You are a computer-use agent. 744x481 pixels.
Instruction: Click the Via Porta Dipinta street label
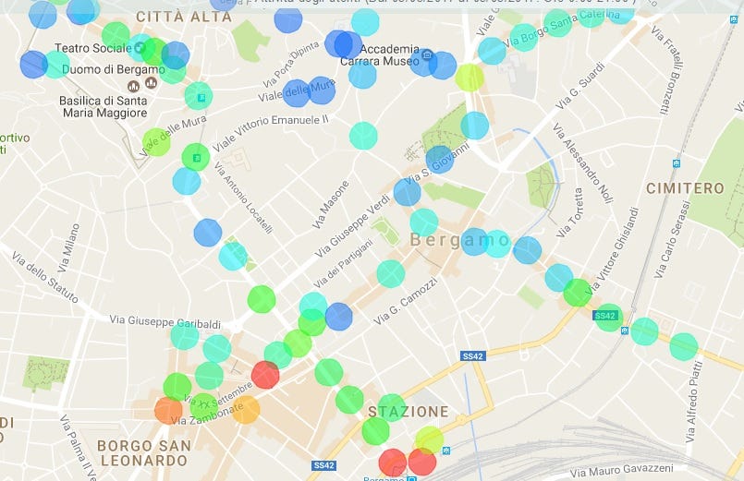click(291, 64)
